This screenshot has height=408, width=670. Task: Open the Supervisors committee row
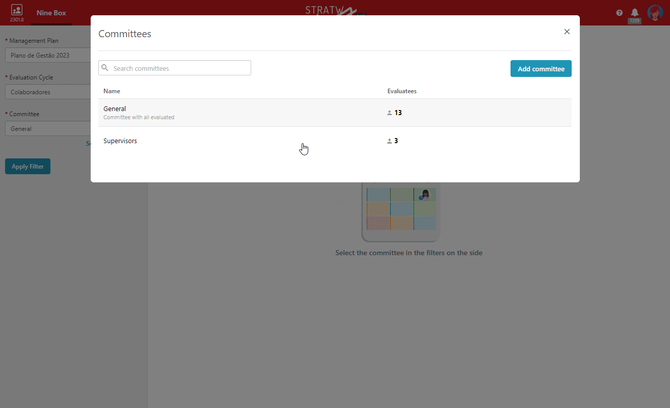coord(335,141)
